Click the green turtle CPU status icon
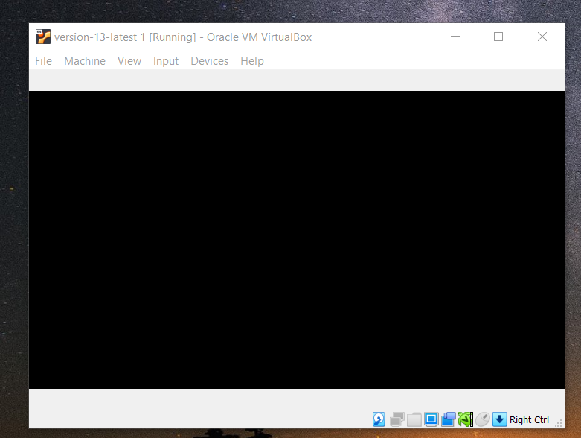This screenshot has width=581, height=438. tap(466, 419)
